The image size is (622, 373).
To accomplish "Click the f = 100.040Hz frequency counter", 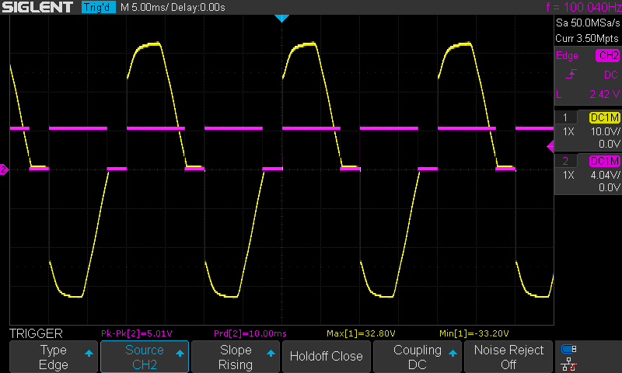I will (x=584, y=7).
